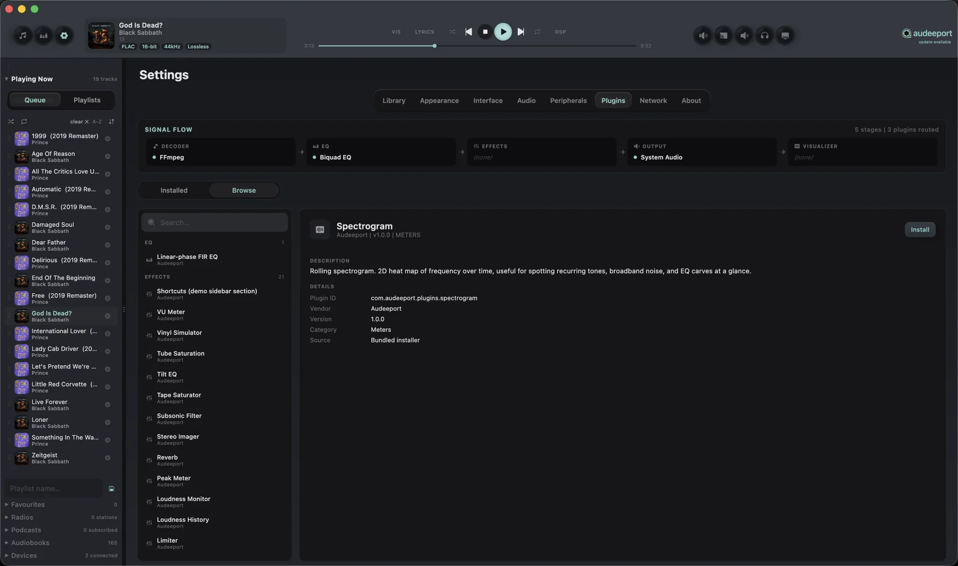Select the Linear-phase FIR EQ plugin
The image size is (958, 566).
click(215, 259)
